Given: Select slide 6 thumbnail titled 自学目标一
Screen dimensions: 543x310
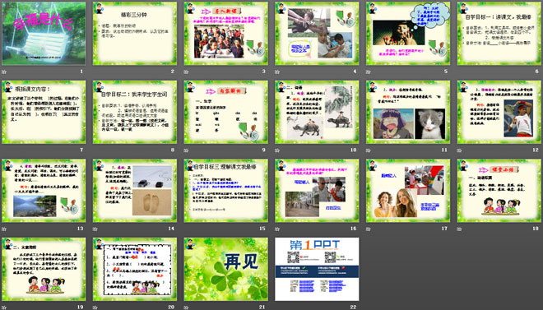Looking at the screenshot, I should [499, 34].
